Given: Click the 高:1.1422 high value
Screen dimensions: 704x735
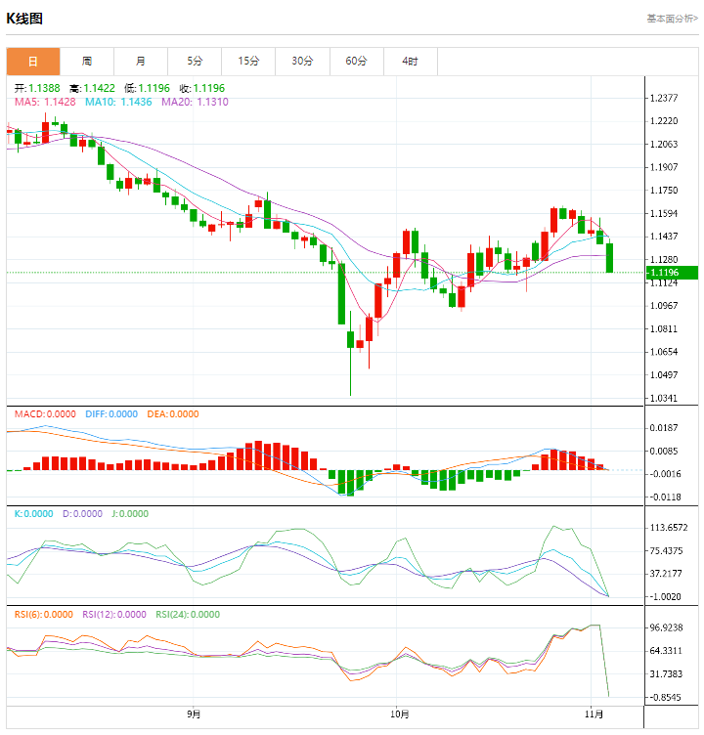Looking at the screenshot, I should click(92, 88).
